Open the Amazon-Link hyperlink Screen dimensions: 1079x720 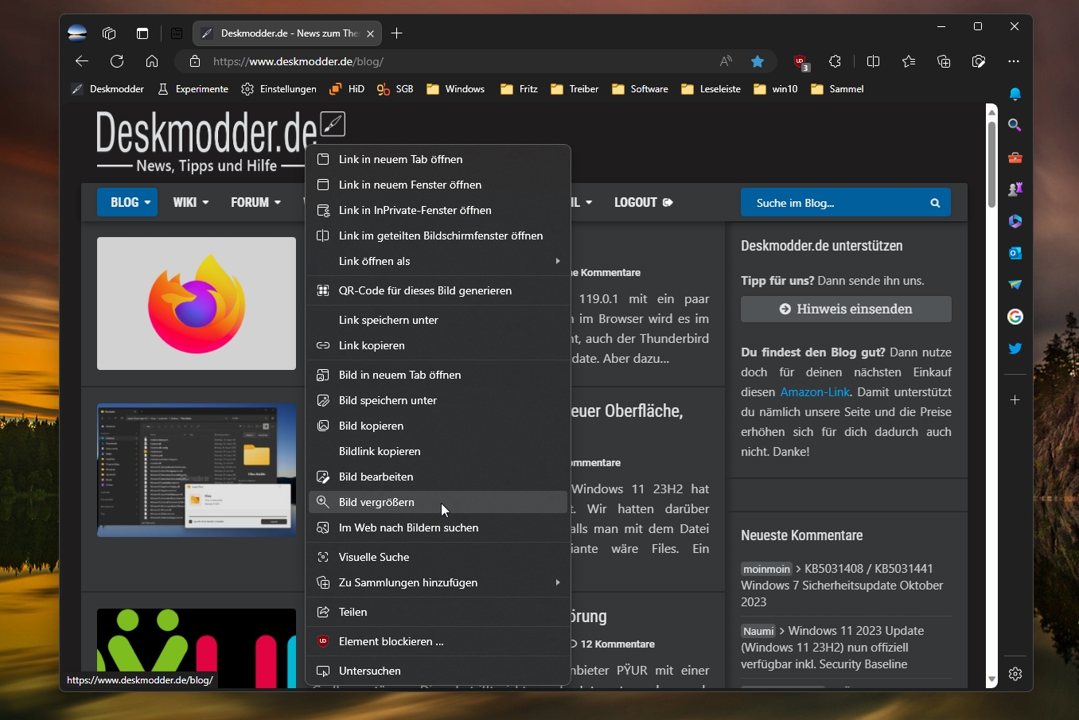[x=815, y=392]
